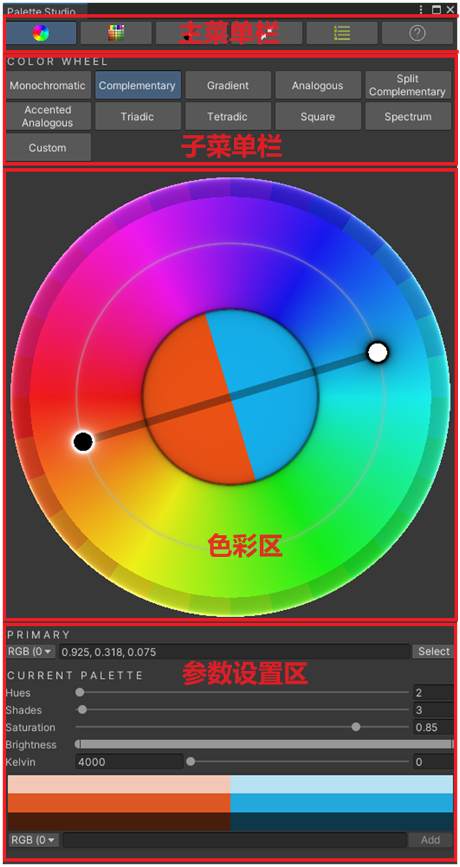Click the Kelvin temperature field showing 4000

(x=129, y=762)
